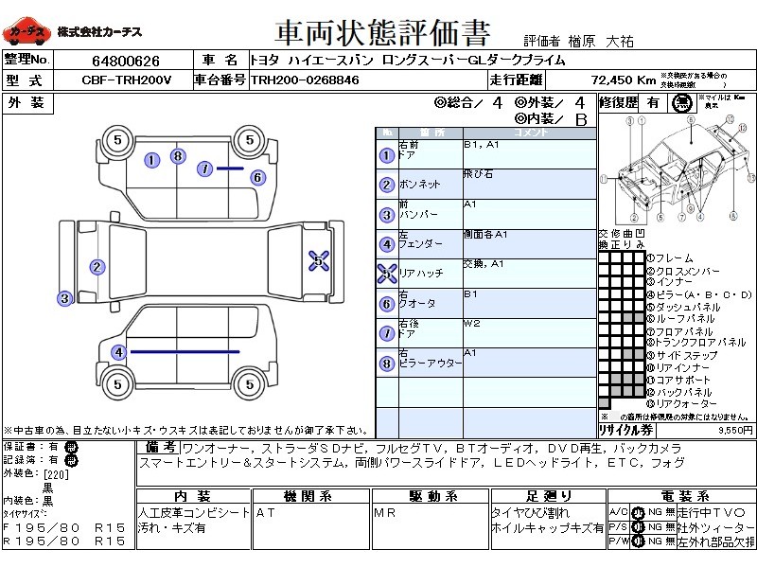
Task: Click the number 7 badge for 右後ドア row
Action: point(387,333)
